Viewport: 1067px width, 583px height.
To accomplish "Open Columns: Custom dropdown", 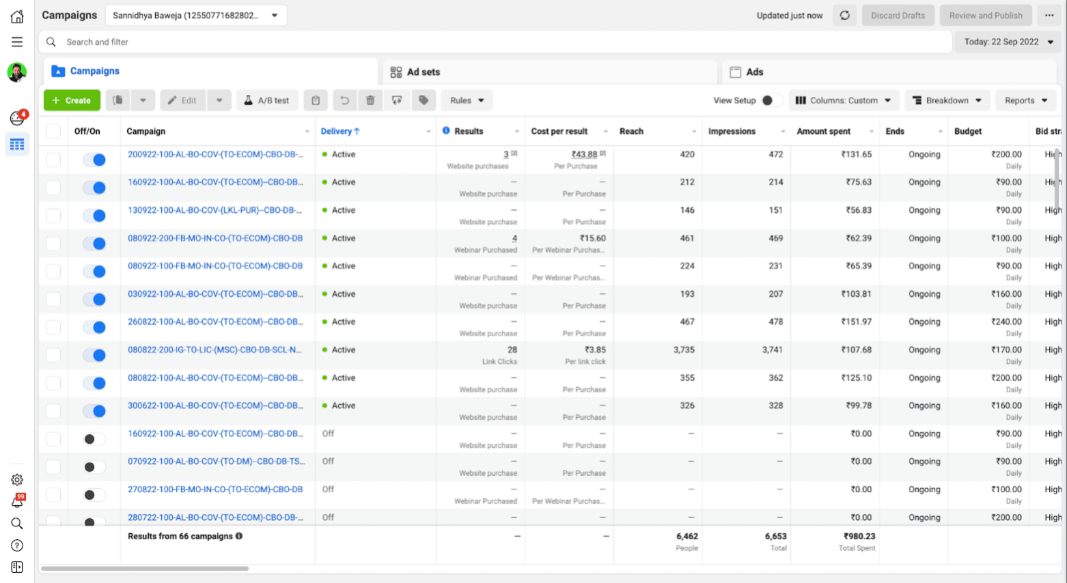I will point(844,100).
